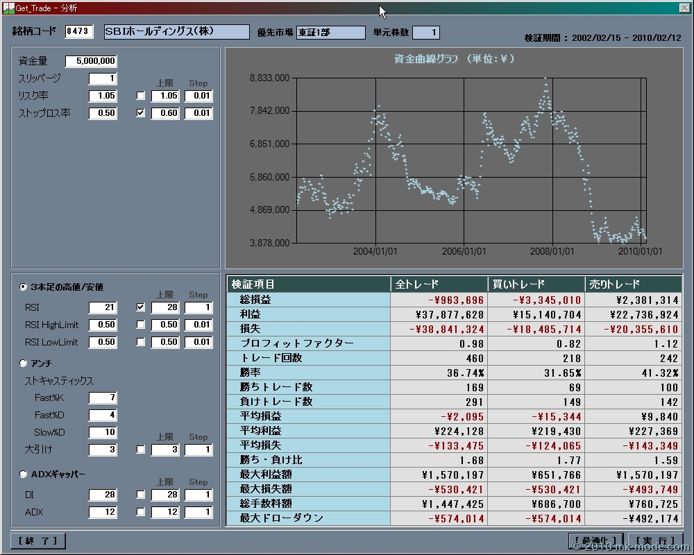Viewport: 694px width, 555px height.
Task: Select the アンチ strategy radio button
Action: [x=23, y=364]
